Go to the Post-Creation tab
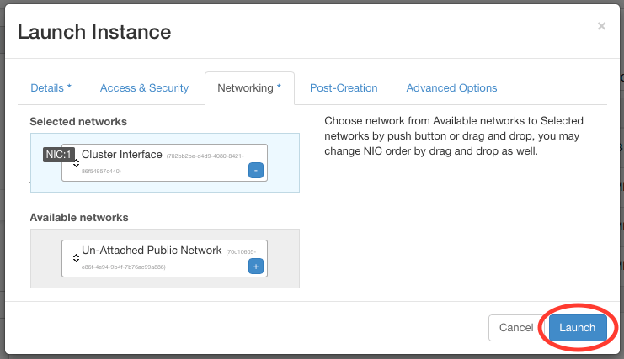 tap(344, 88)
